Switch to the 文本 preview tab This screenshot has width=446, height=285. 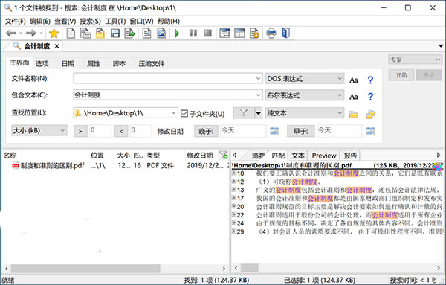point(298,156)
